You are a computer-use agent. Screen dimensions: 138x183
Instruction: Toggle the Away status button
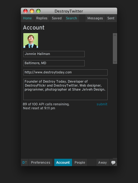[102, 162]
